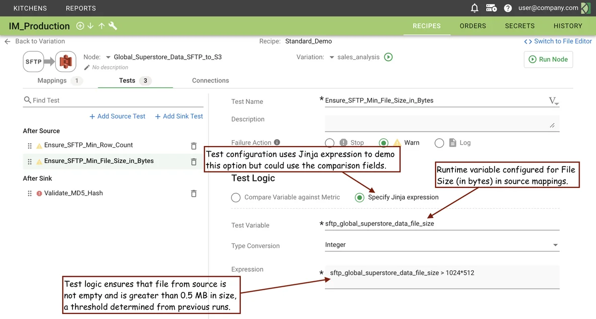Click the Run Node button
596x319 pixels.
point(548,59)
